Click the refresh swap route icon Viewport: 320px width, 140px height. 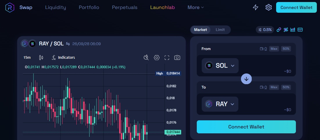click(x=286, y=30)
